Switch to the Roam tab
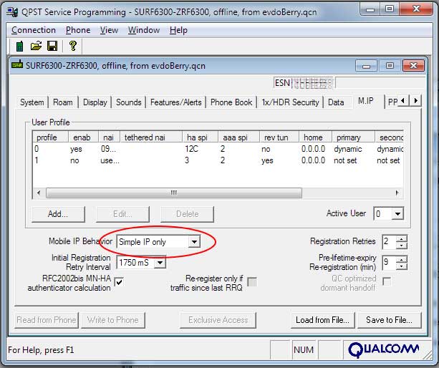 point(63,102)
